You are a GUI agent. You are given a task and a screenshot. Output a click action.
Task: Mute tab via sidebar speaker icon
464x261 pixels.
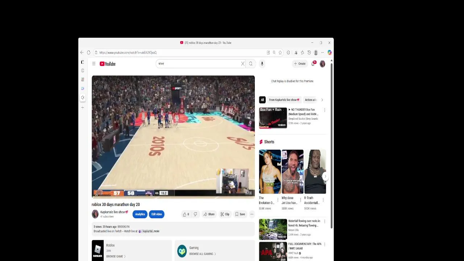[x=83, y=98]
